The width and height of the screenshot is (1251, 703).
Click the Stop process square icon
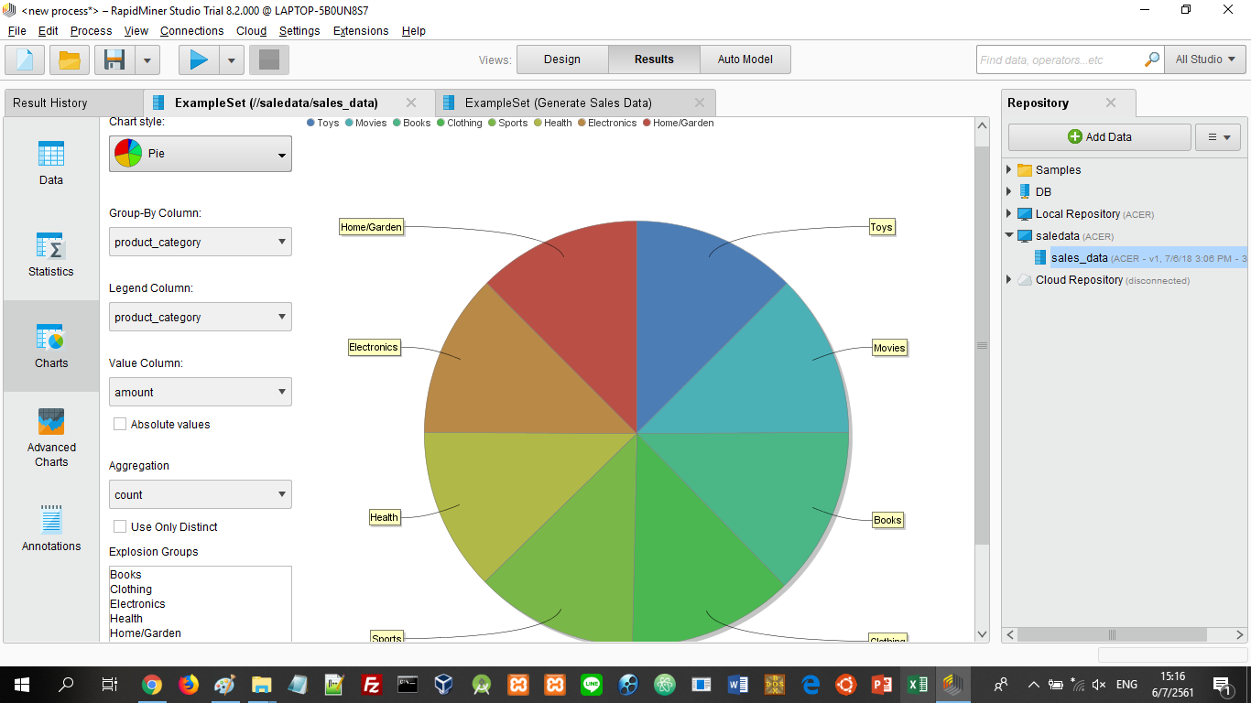pyautogui.click(x=269, y=60)
